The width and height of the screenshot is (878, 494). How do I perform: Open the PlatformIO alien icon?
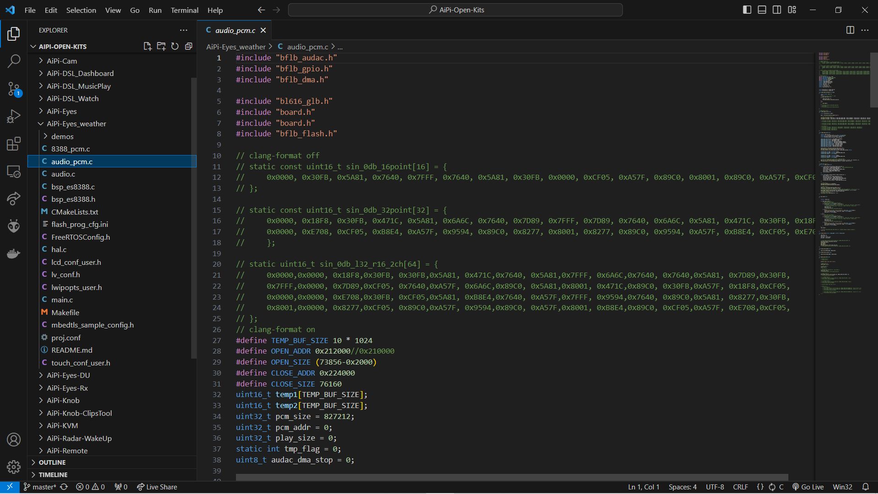(14, 226)
